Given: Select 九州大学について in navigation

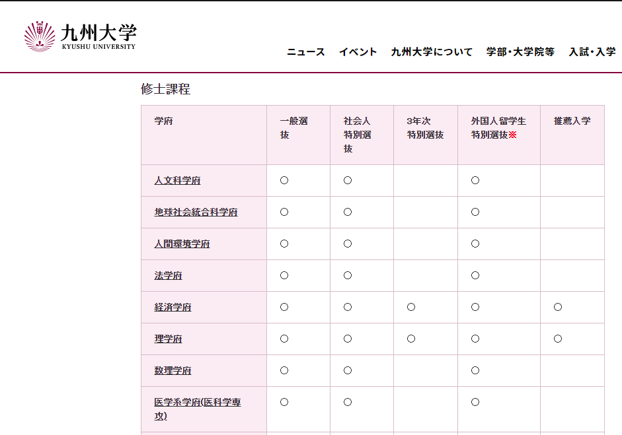Looking at the screenshot, I should coord(432,52).
